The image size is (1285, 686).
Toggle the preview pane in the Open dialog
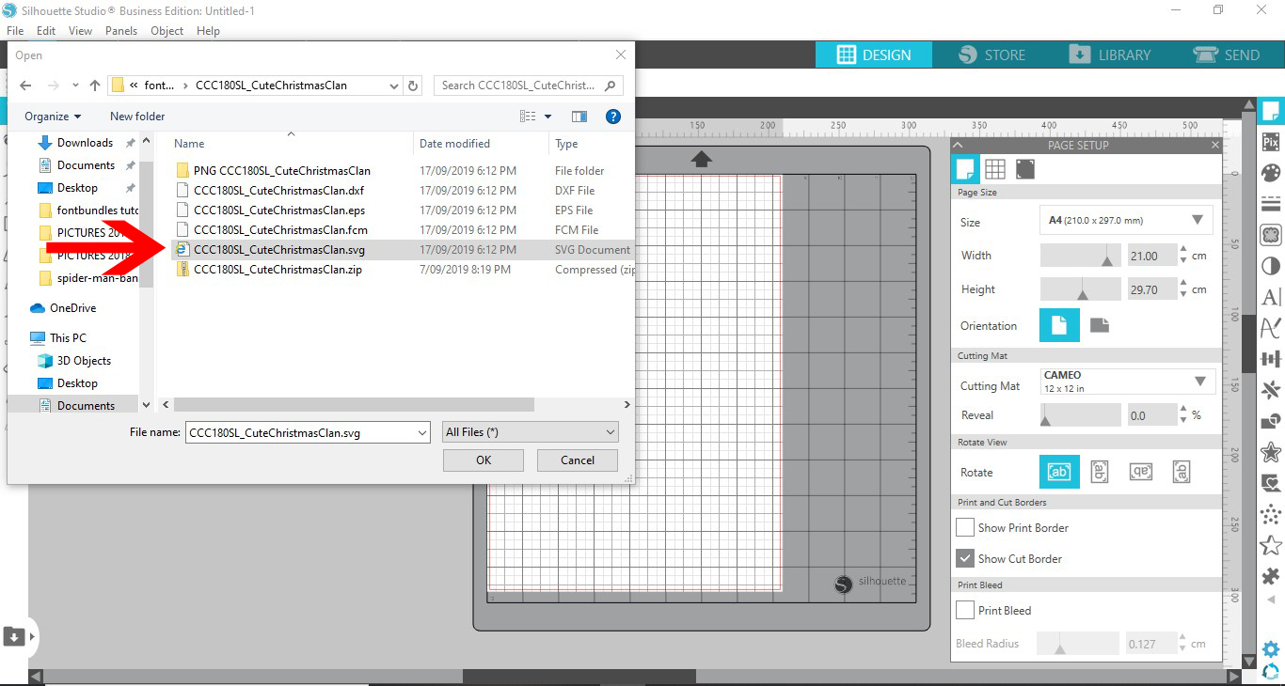[x=579, y=117]
